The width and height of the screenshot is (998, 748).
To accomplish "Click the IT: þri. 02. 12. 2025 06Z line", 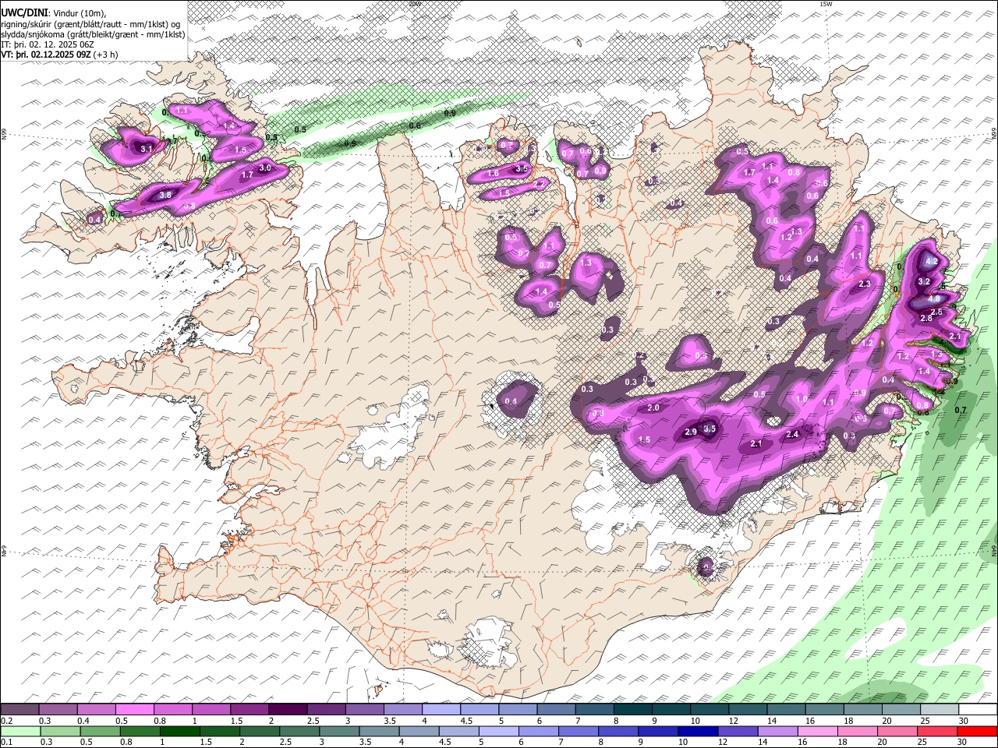I will coord(48,44).
